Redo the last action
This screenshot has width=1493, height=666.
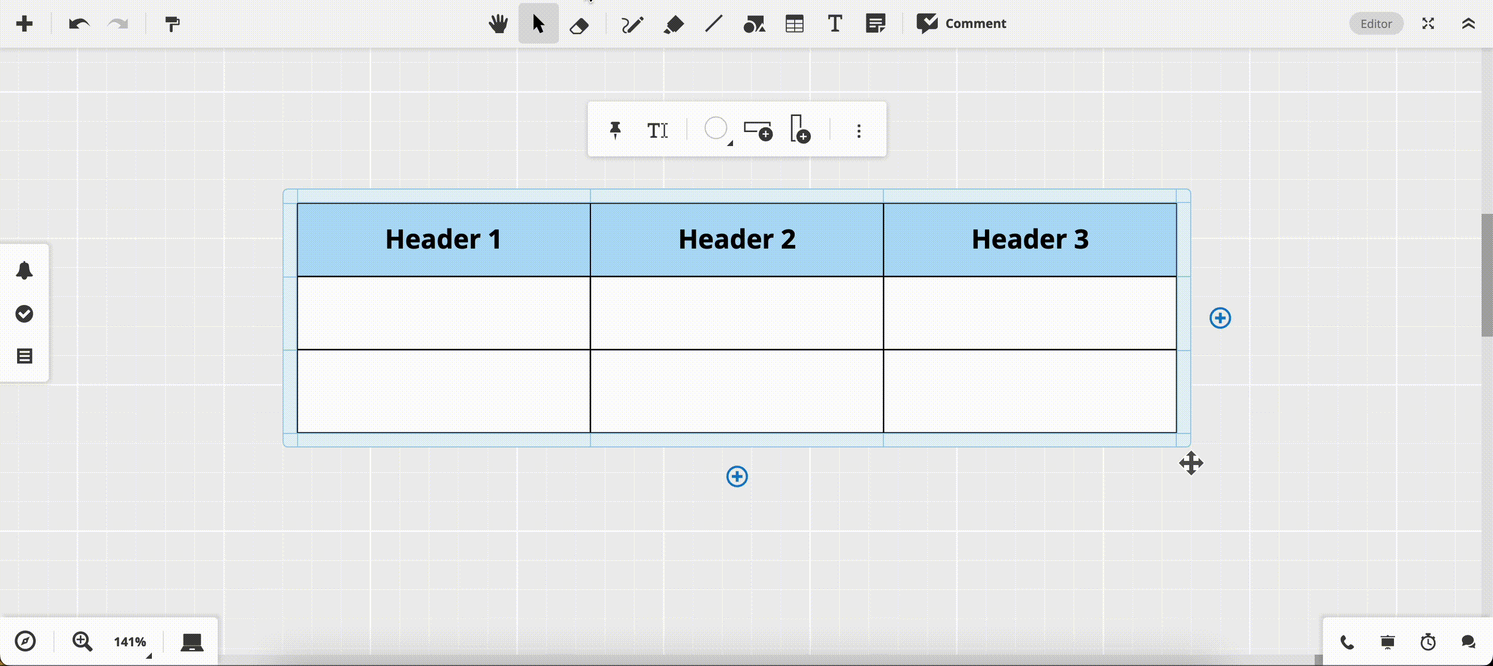(x=118, y=24)
